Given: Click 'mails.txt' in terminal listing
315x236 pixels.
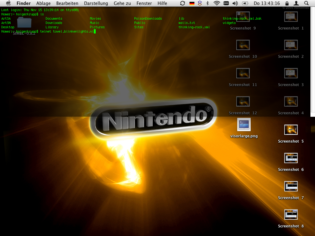Looking at the screenshot, I should [187, 23].
